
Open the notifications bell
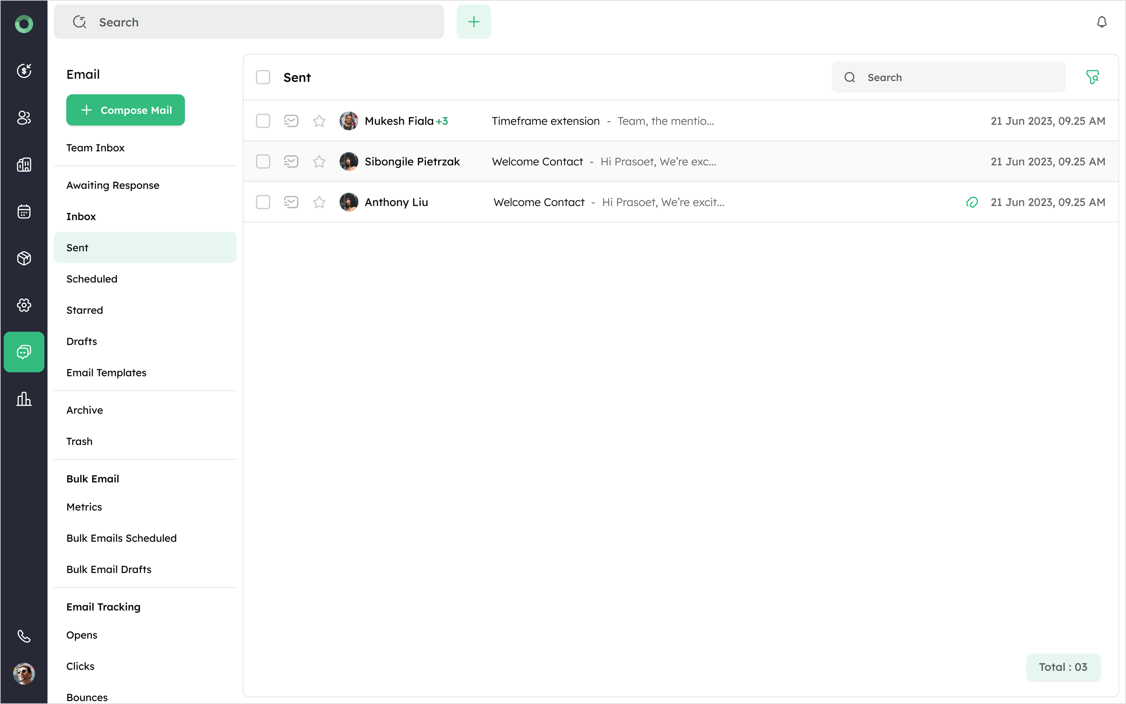[1101, 22]
